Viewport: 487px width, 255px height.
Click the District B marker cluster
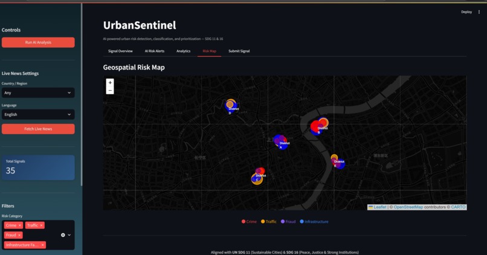[319, 126]
